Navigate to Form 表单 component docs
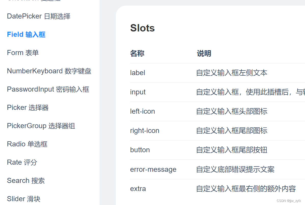Screen dimensions: 305x205 coord(23,53)
